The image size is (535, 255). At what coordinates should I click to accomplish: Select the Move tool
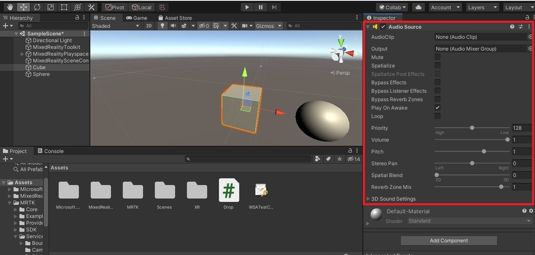point(23,7)
